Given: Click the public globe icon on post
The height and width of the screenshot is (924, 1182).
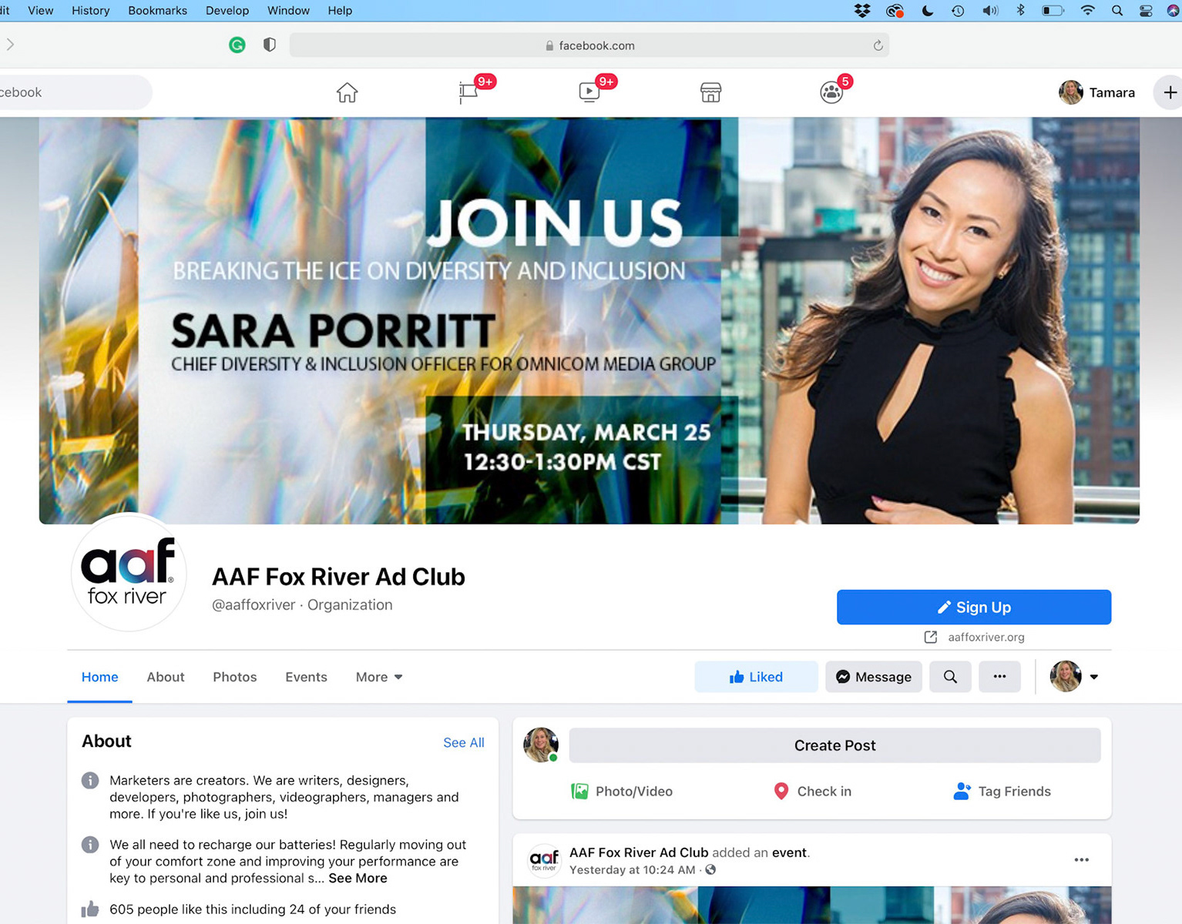Looking at the screenshot, I should (x=710, y=870).
